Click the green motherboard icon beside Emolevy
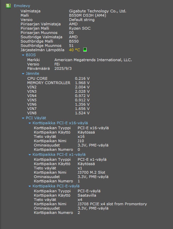 click(x=8, y=6)
